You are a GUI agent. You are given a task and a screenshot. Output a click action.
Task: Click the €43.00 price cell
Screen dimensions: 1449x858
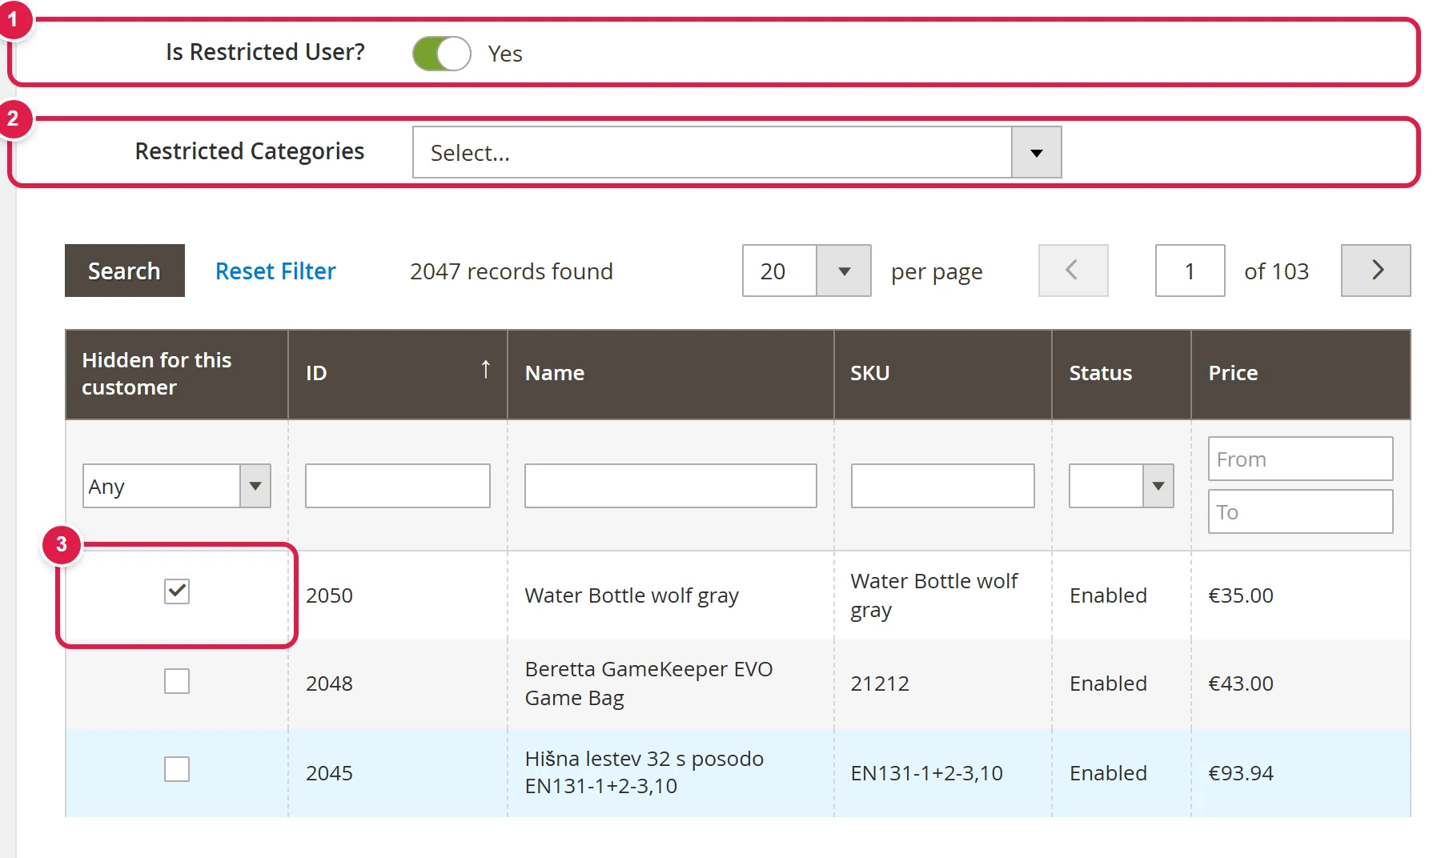1300,684
